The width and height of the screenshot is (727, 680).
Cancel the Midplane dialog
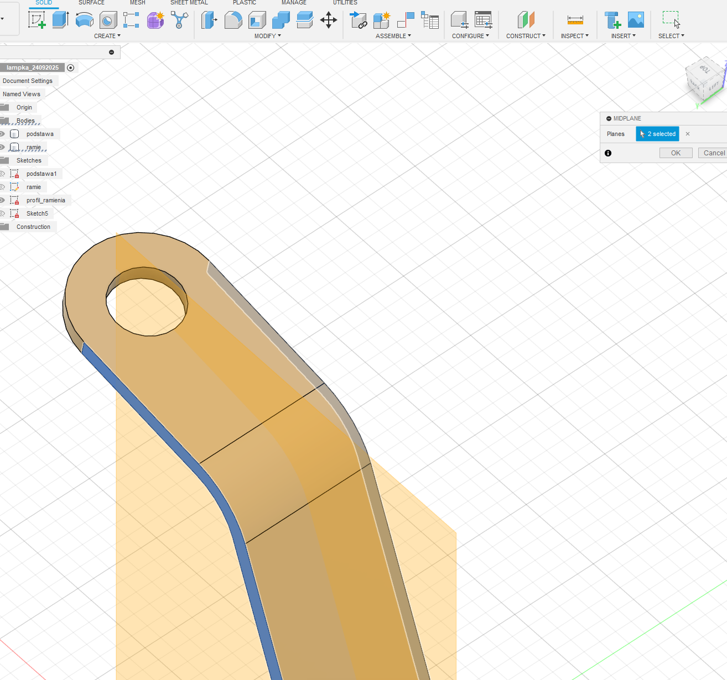pyautogui.click(x=714, y=153)
